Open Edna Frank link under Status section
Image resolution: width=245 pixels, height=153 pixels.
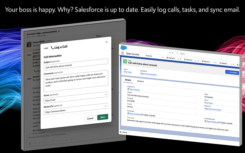209,103
